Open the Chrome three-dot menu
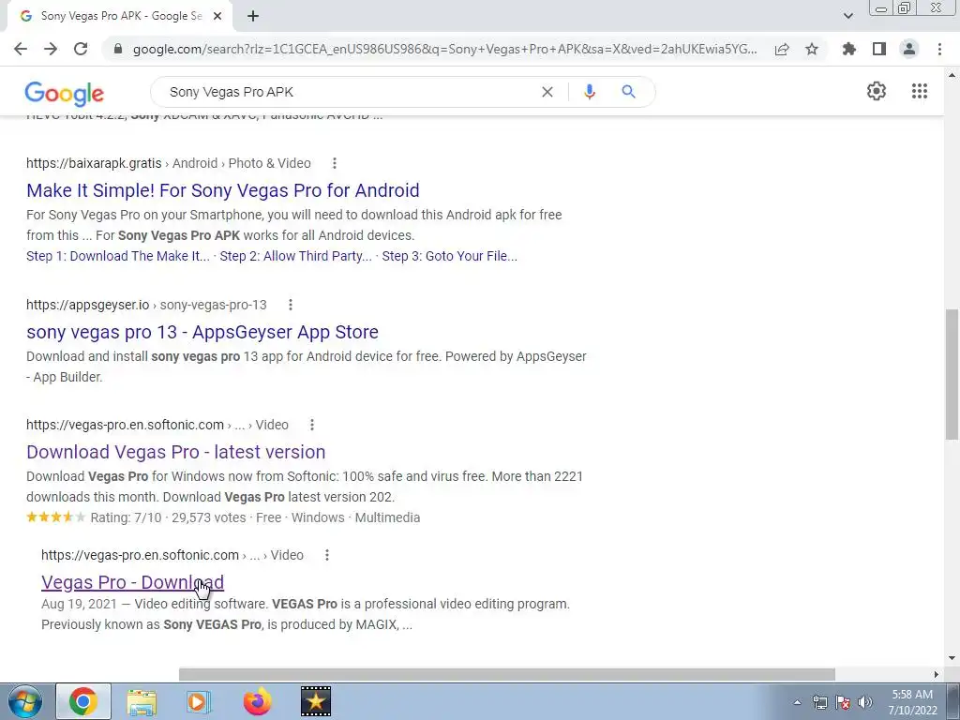Image resolution: width=960 pixels, height=720 pixels. coord(939,49)
